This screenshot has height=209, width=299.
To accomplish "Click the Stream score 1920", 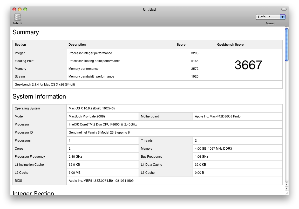I will [x=195, y=76].
